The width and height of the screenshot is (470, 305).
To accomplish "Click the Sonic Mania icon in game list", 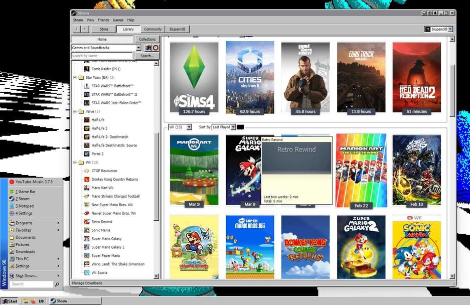I will point(87,230).
